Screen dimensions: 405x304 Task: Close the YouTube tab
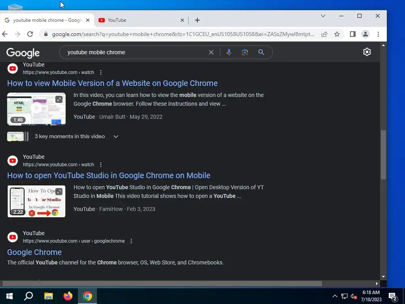182,20
